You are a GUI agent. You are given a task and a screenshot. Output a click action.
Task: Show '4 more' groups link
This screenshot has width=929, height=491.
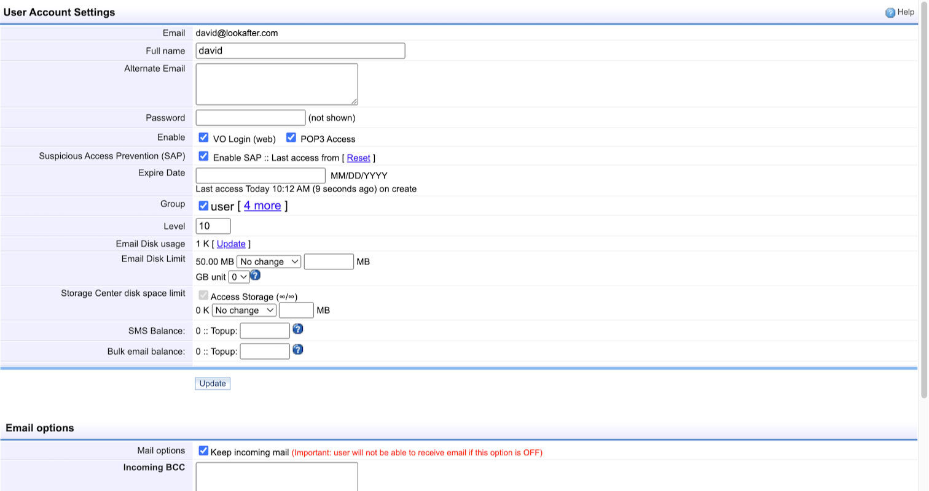[262, 206]
